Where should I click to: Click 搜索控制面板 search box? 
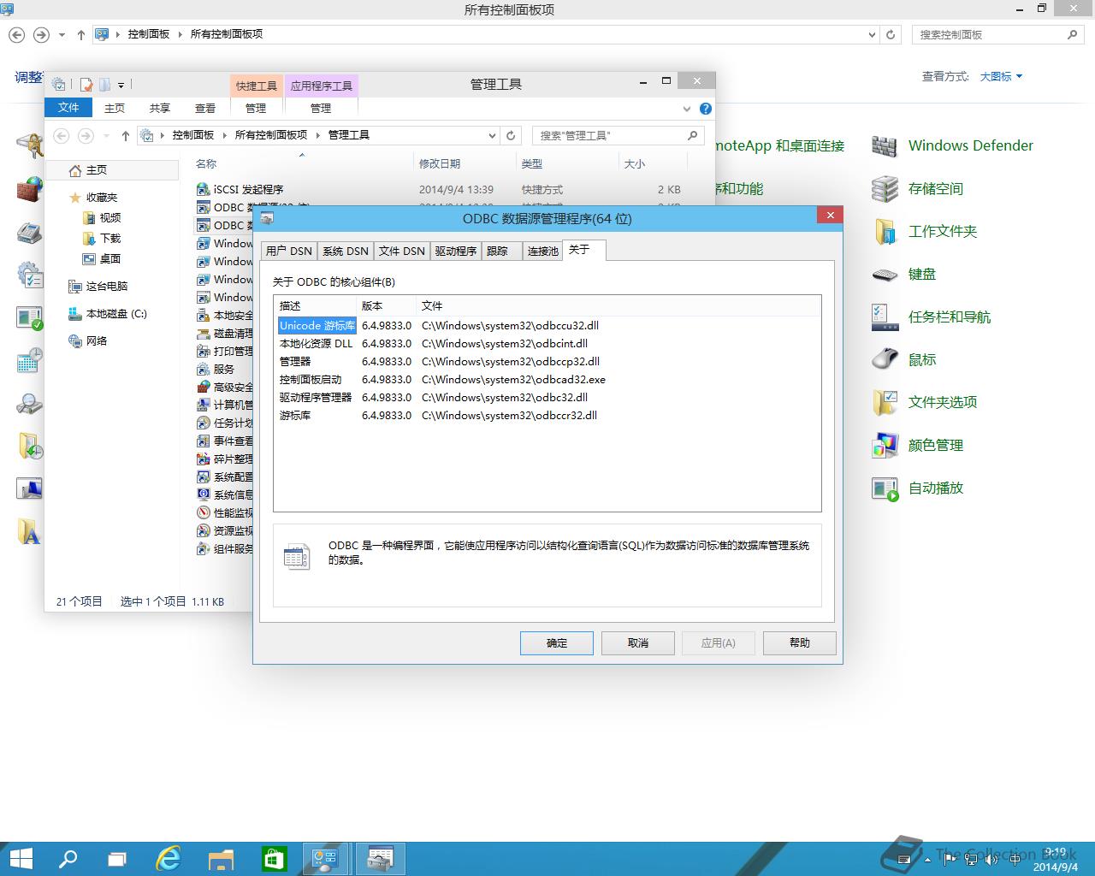pos(997,34)
